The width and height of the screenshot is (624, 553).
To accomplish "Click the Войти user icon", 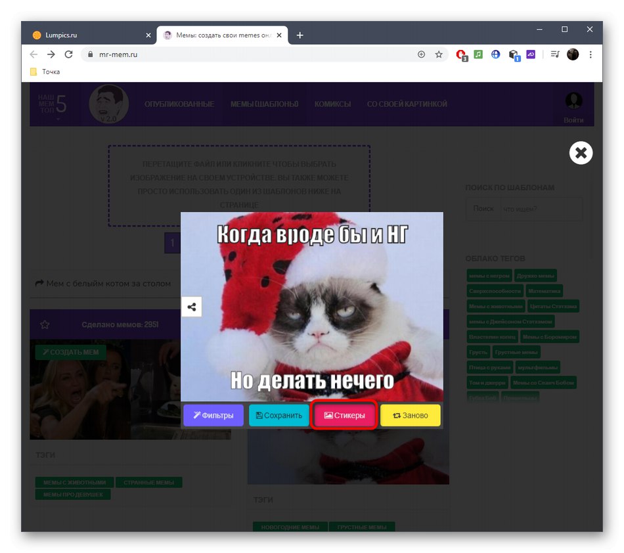I will (573, 101).
